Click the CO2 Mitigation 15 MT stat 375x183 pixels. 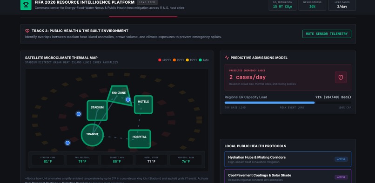[x=282, y=5]
